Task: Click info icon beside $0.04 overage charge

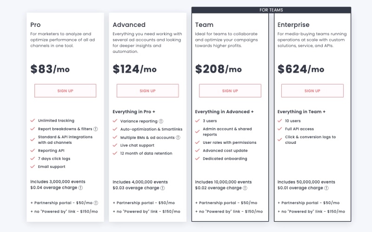Action: [x=80, y=188]
